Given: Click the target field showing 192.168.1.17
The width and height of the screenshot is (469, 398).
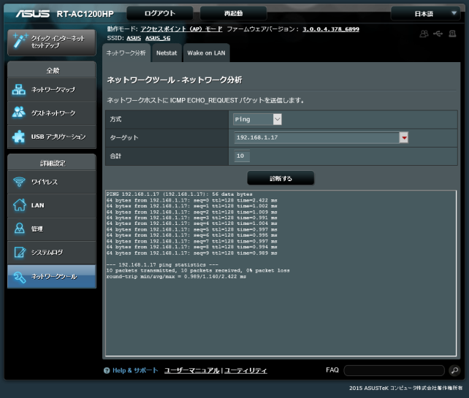Looking at the screenshot, I should click(x=316, y=137).
